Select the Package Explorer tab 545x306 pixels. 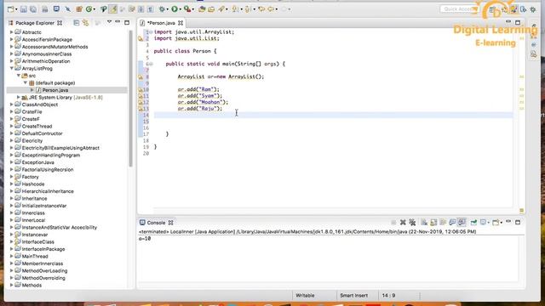[x=35, y=23]
